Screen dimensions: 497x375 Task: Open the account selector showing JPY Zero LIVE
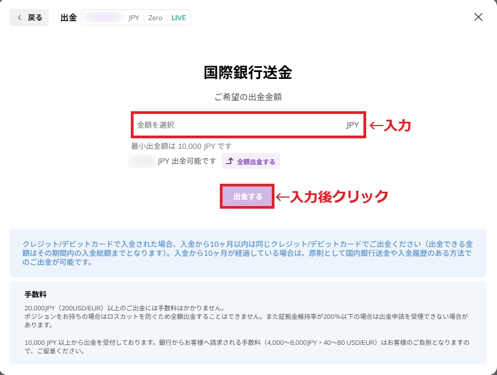click(x=136, y=17)
